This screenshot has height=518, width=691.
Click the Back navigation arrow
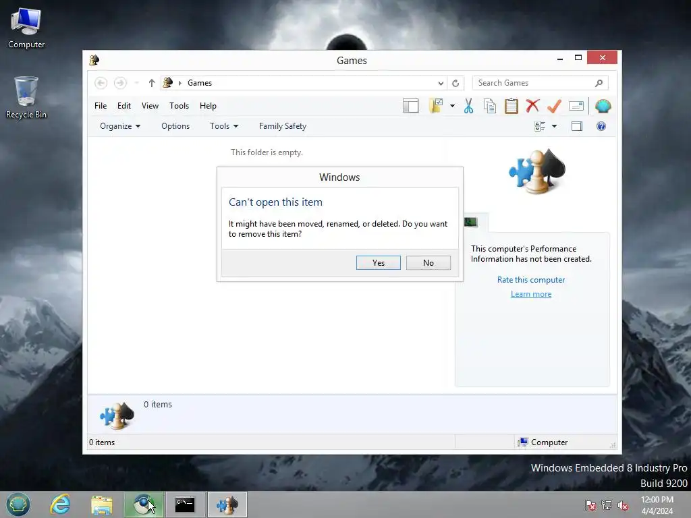pyautogui.click(x=101, y=83)
